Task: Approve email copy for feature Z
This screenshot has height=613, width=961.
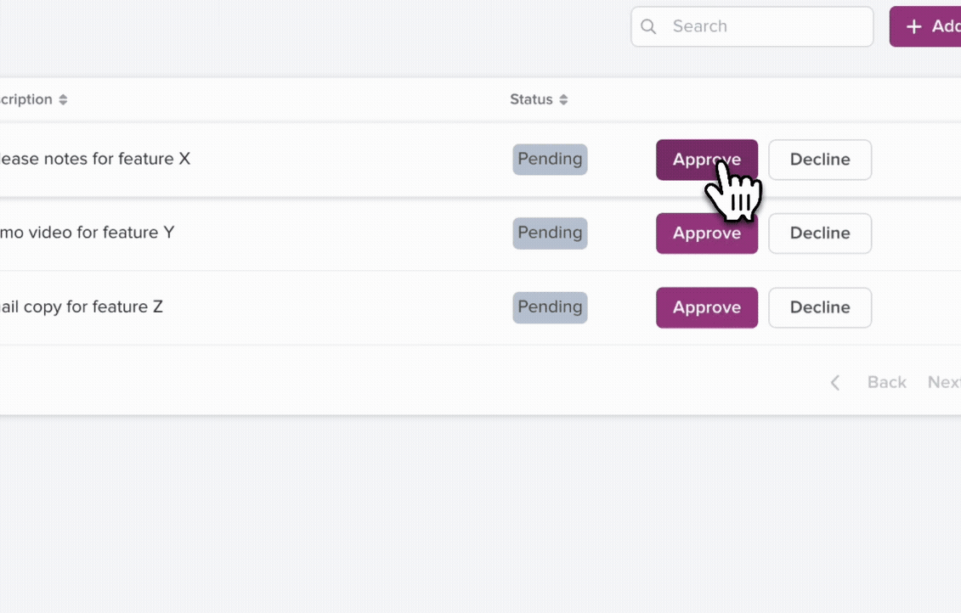Action: 707,307
